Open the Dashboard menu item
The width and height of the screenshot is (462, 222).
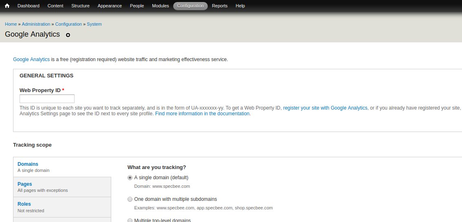click(x=28, y=6)
